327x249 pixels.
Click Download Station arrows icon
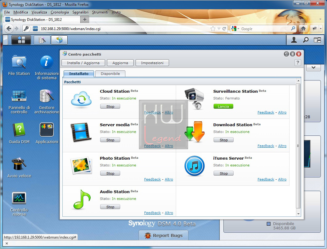pos(195,132)
